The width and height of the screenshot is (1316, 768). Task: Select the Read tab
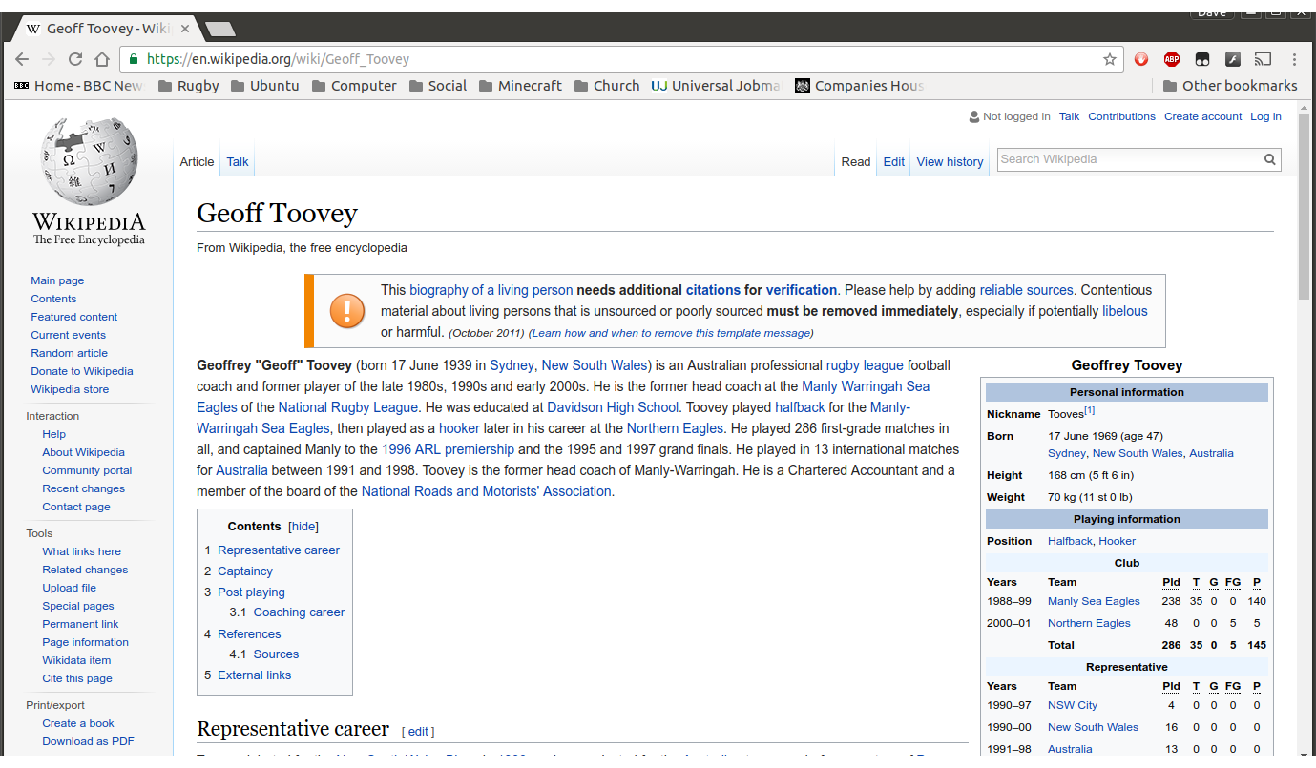tap(856, 162)
